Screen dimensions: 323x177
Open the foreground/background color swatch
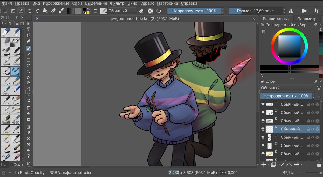click(86, 11)
